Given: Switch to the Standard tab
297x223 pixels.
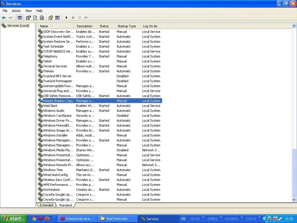Looking at the screenshot, I should (65, 205).
